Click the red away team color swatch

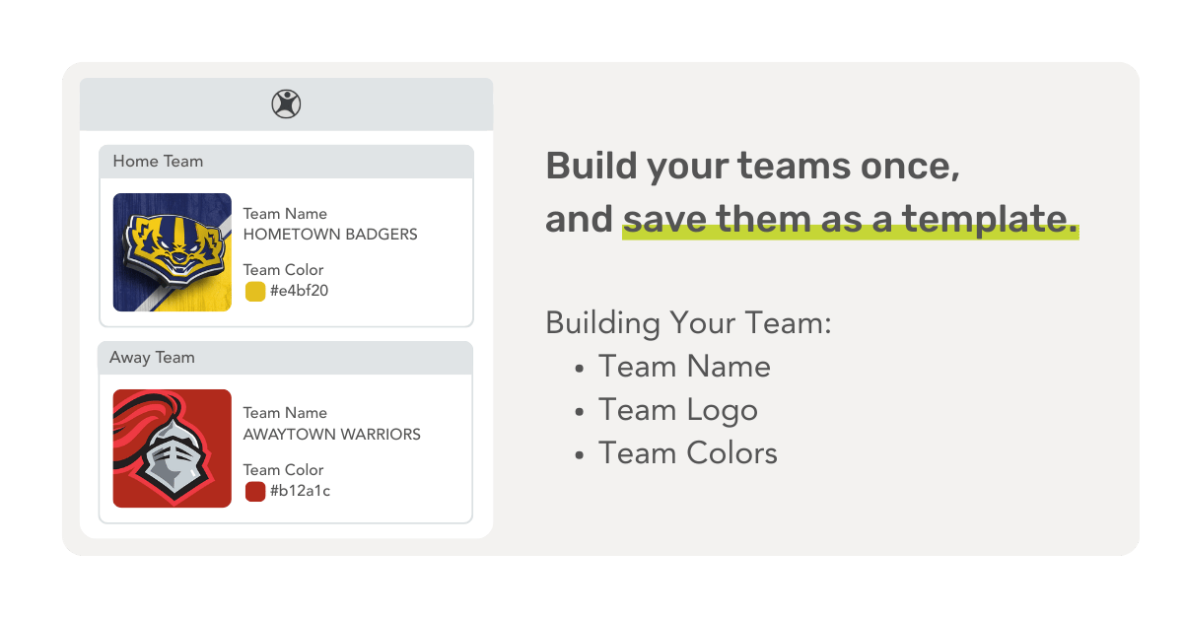pyautogui.click(x=255, y=491)
